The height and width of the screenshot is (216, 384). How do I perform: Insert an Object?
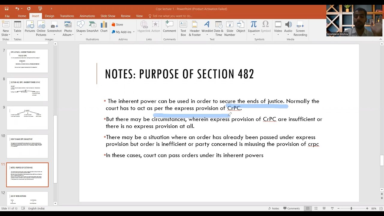(241, 27)
